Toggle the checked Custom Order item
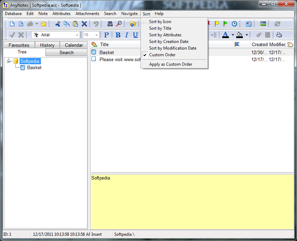297x241 pixels. coord(174,55)
